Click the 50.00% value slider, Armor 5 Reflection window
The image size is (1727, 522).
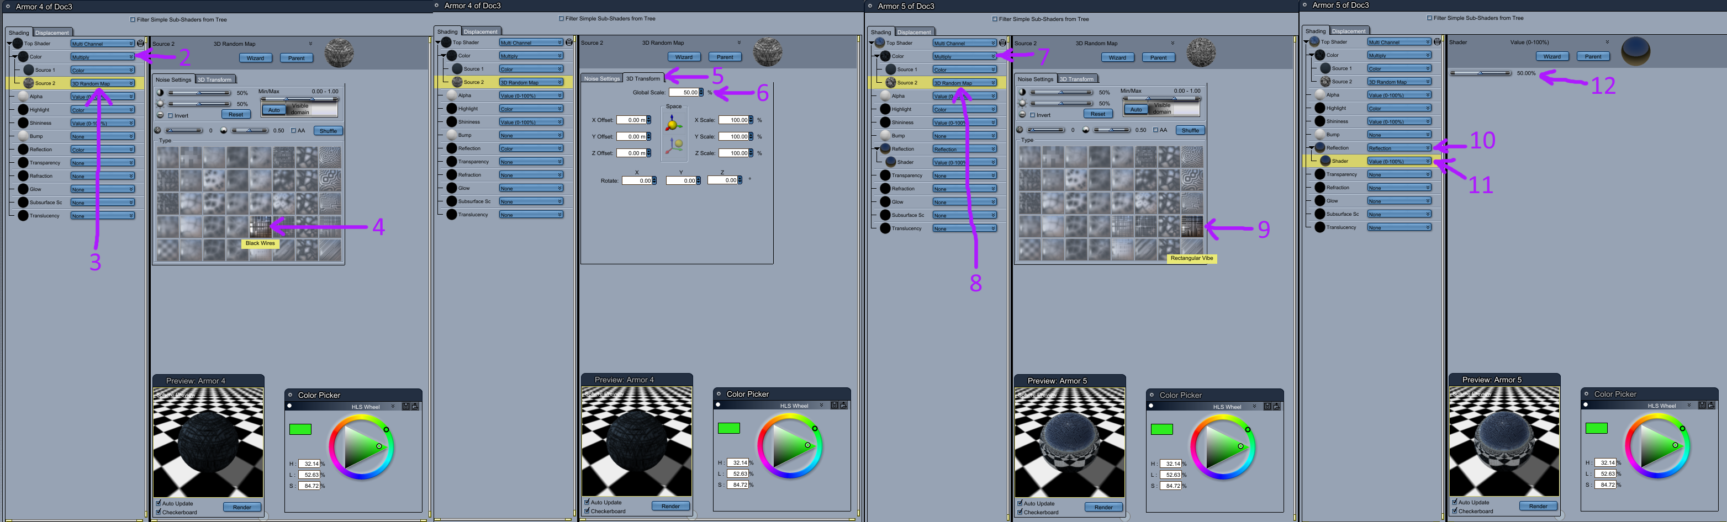tap(1480, 73)
